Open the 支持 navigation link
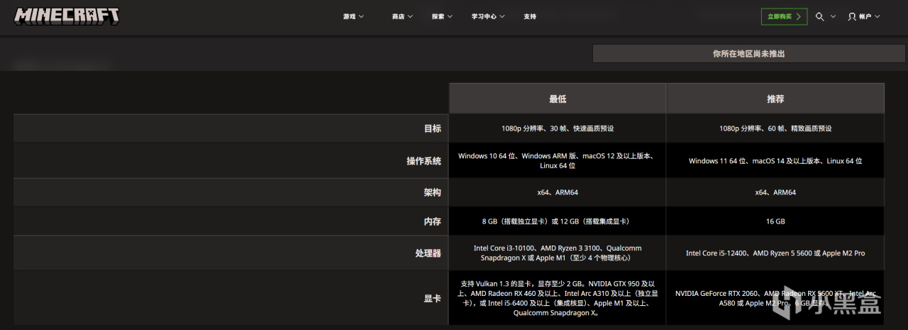The height and width of the screenshot is (330, 908). 530,16
